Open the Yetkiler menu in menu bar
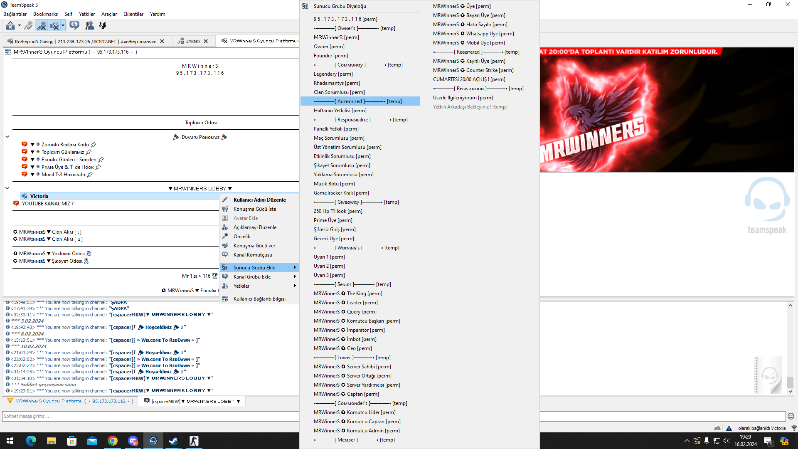The image size is (798, 449). pyautogui.click(x=87, y=14)
